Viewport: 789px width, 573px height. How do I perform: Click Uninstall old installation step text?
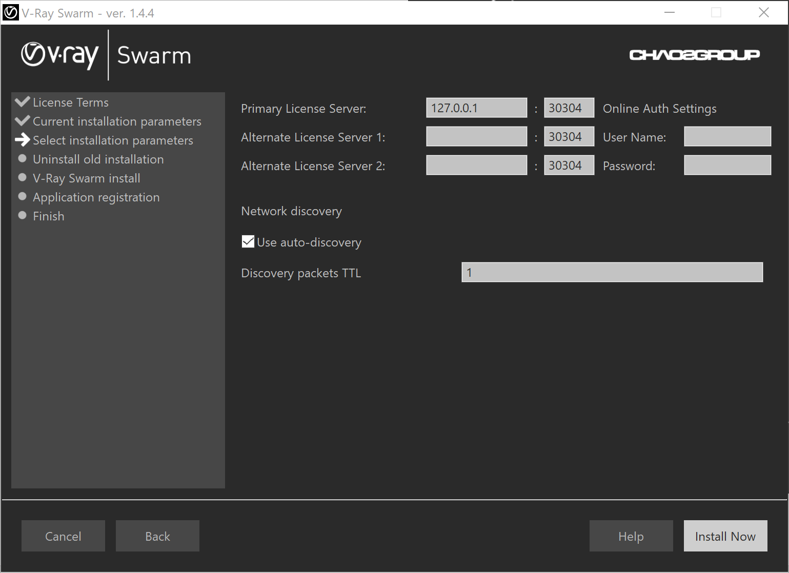(x=98, y=159)
